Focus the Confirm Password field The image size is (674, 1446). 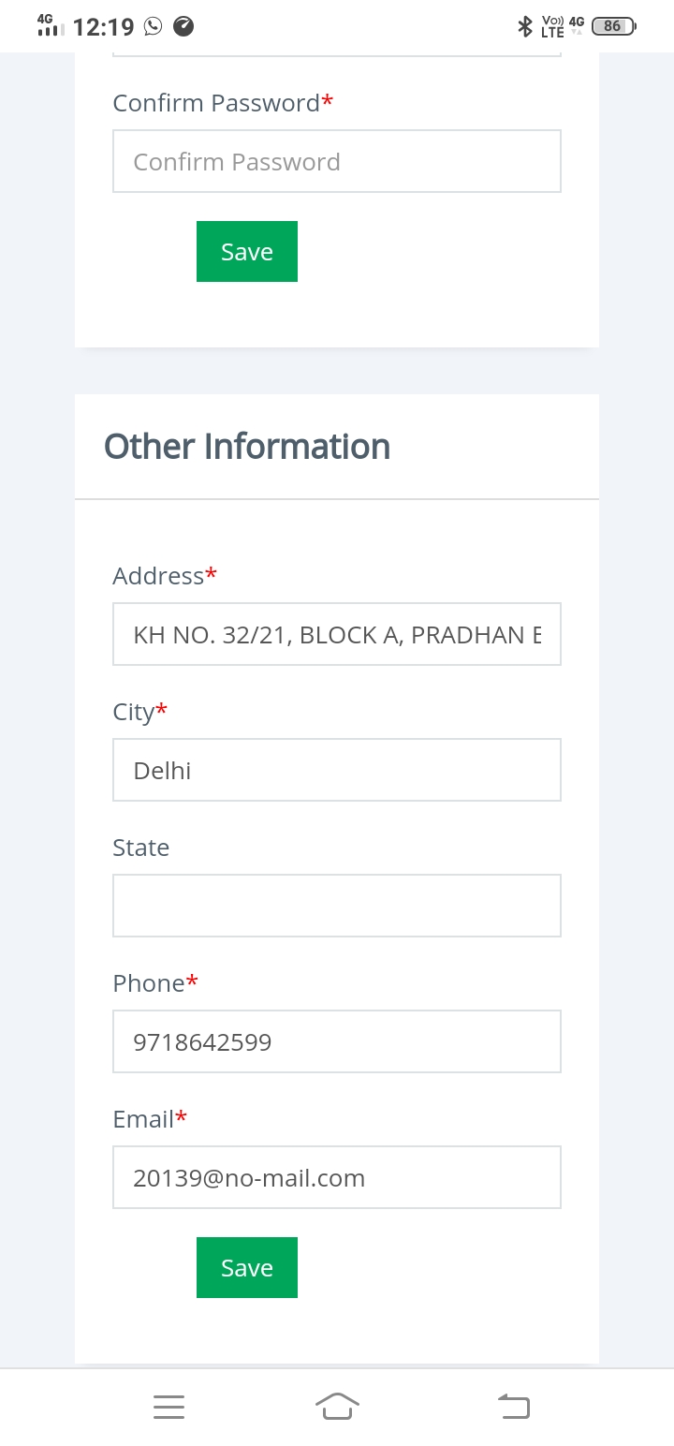(337, 161)
